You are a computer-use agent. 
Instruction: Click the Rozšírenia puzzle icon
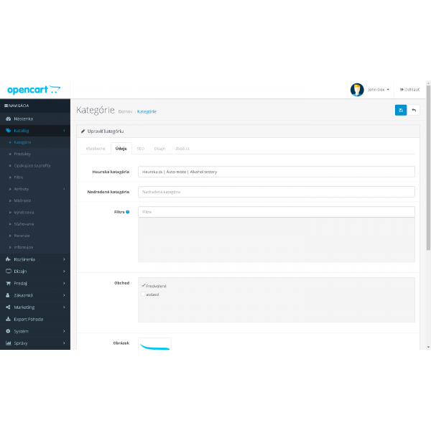coord(8,259)
